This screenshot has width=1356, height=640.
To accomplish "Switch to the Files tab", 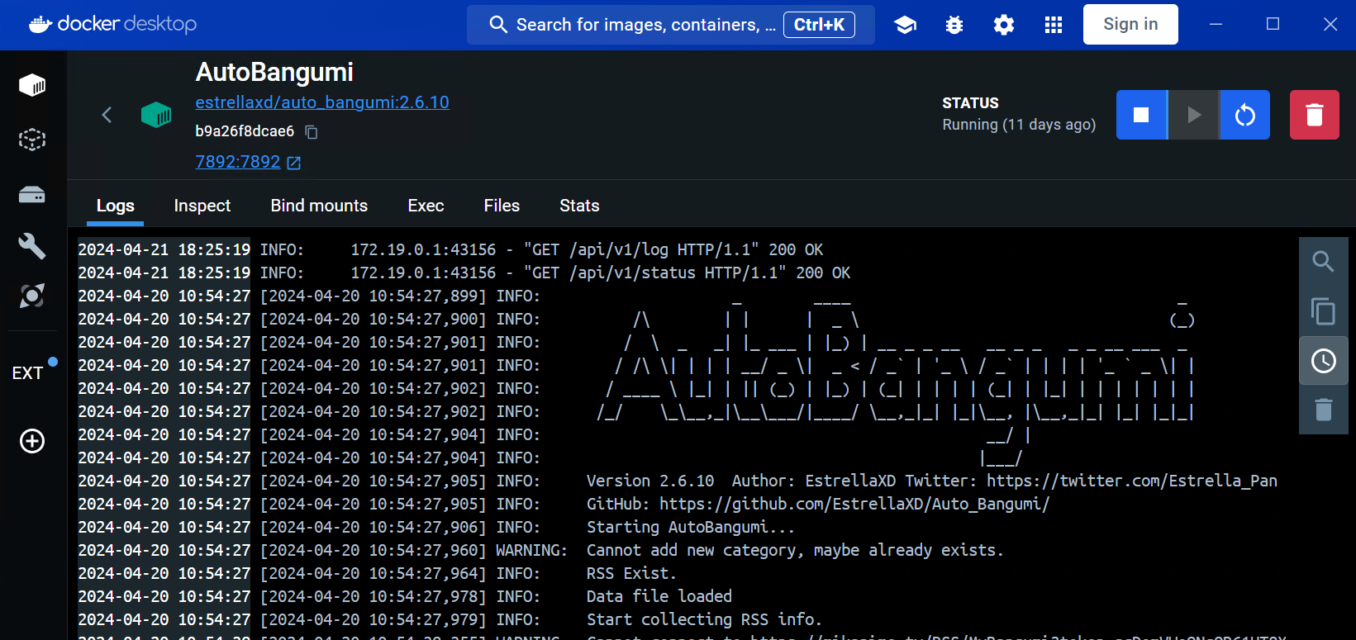I will click(502, 206).
